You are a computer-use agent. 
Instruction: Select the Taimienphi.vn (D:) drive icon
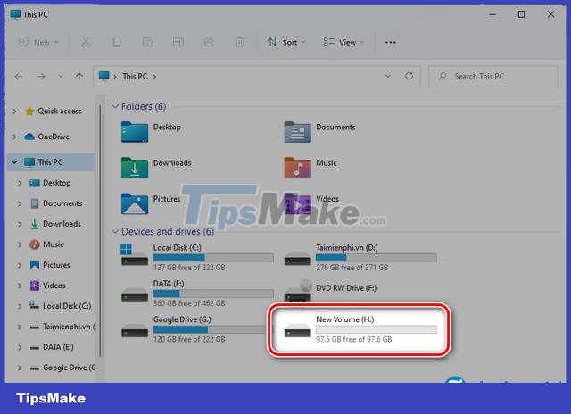(x=297, y=259)
